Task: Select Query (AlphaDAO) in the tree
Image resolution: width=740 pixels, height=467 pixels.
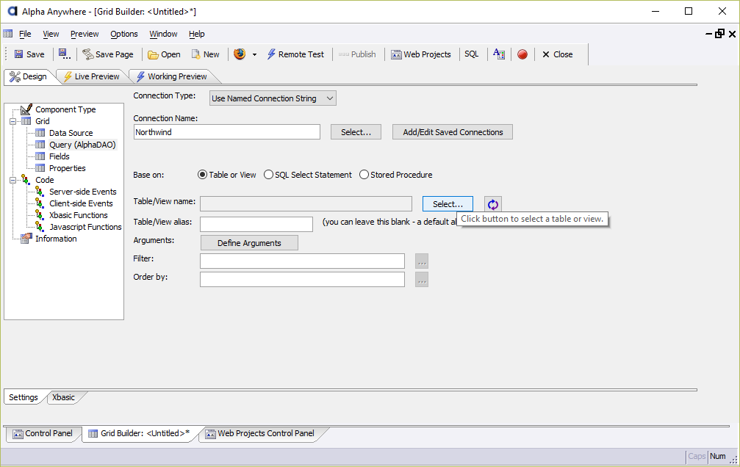Action: [82, 145]
